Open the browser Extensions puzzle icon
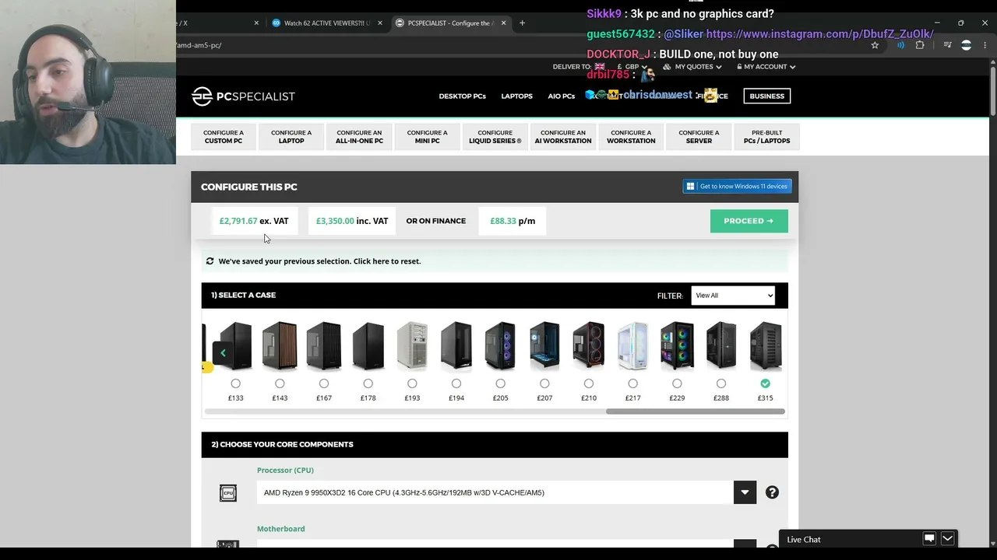The height and width of the screenshot is (560, 997). point(920,45)
